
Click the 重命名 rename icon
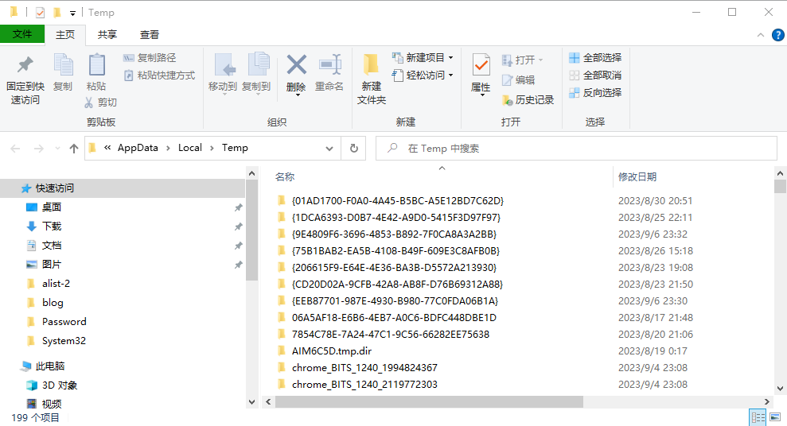(x=329, y=65)
